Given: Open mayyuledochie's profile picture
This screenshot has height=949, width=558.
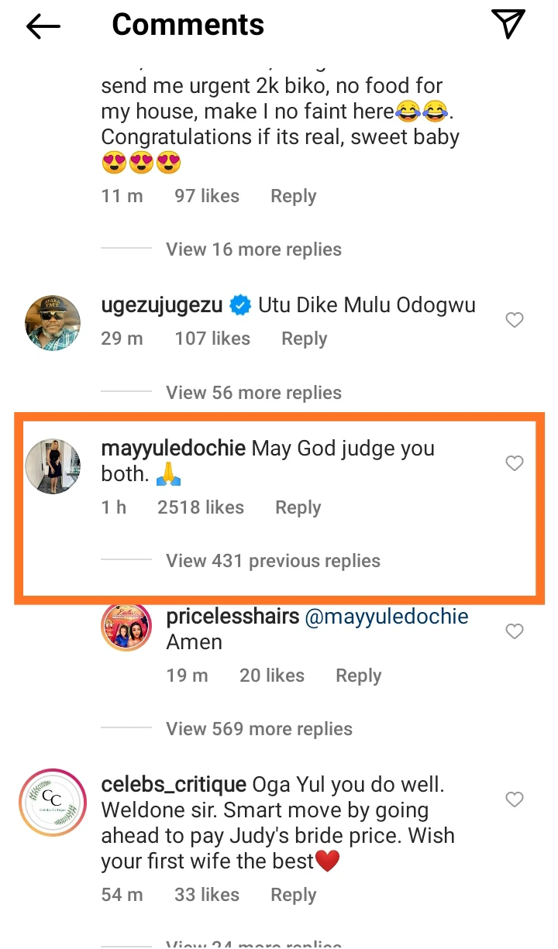Looking at the screenshot, I should pos(53,466).
